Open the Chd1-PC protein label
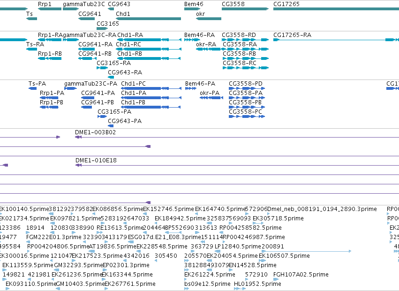This screenshot has width=399, height=291. (133, 84)
